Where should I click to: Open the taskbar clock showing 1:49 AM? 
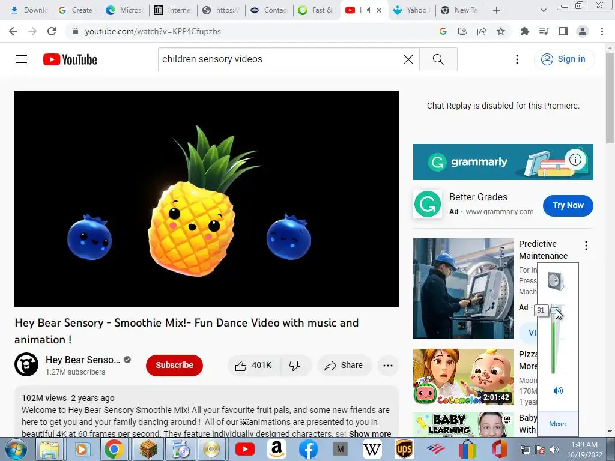584,450
